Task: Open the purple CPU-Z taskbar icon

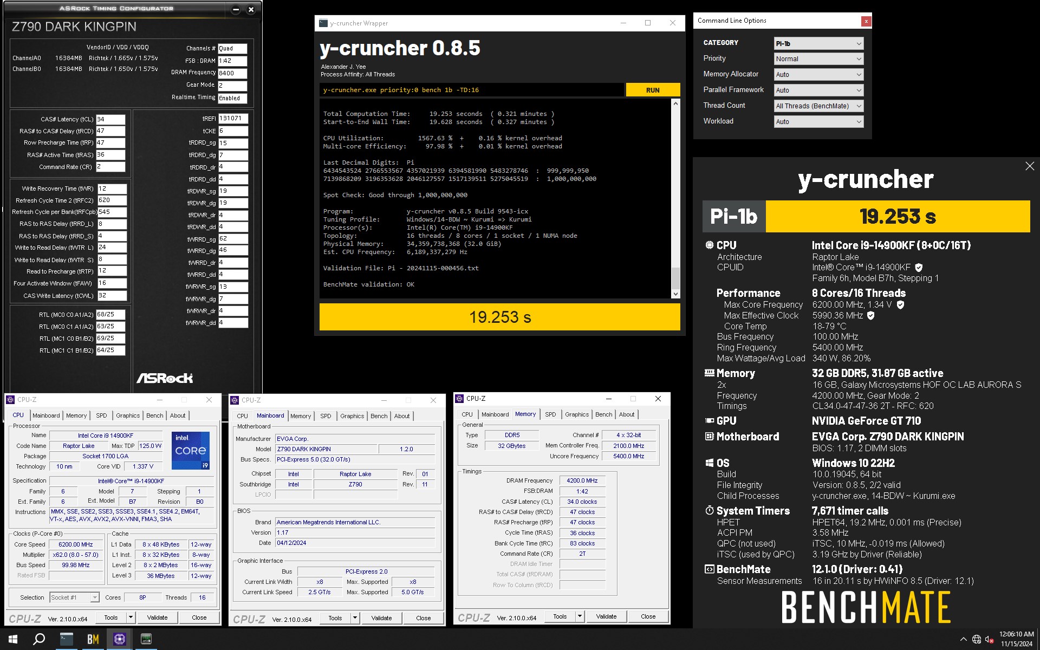Action: pos(119,639)
